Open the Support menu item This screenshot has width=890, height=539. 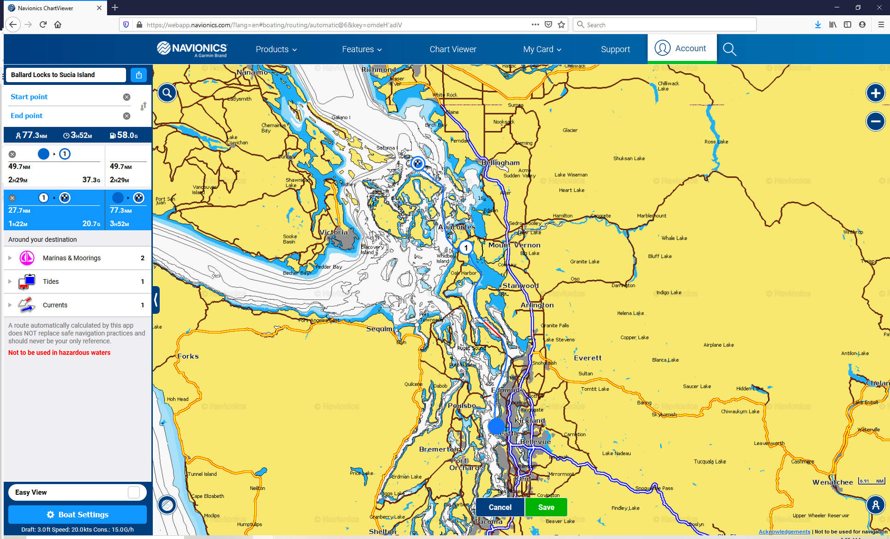615,49
